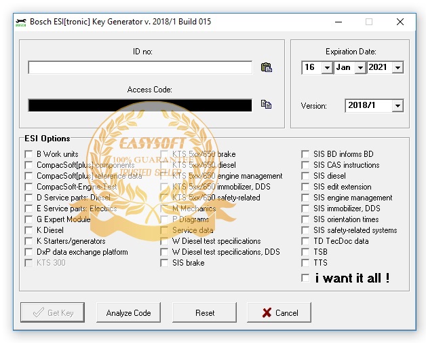Tick the 'i want it all !' checkbox
The image size is (426, 343).
click(305, 278)
